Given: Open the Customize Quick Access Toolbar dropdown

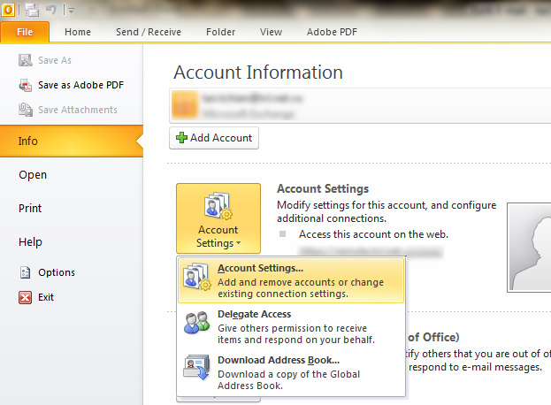Looking at the screenshot, I should 71,11.
